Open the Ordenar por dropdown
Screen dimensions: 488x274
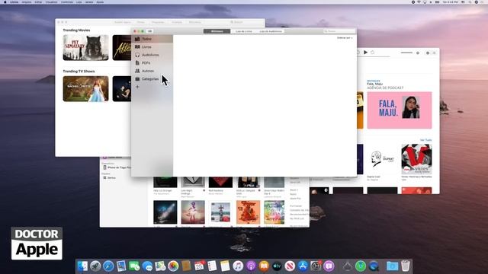(x=345, y=38)
